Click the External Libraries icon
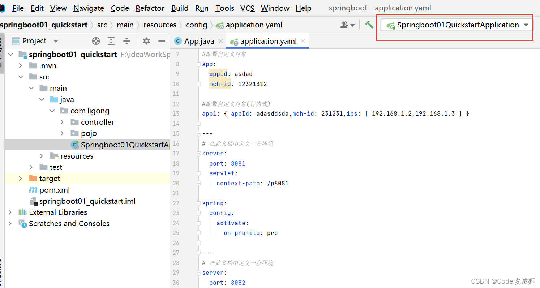The image size is (540, 288). 23,212
